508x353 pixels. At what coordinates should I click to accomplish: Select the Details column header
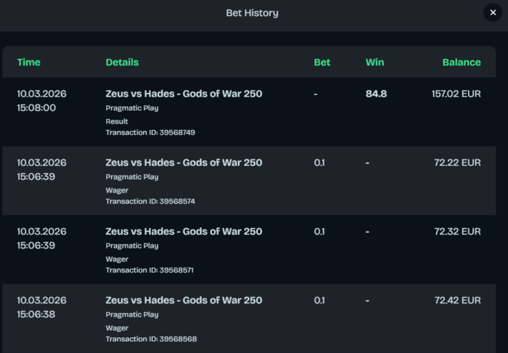click(122, 62)
